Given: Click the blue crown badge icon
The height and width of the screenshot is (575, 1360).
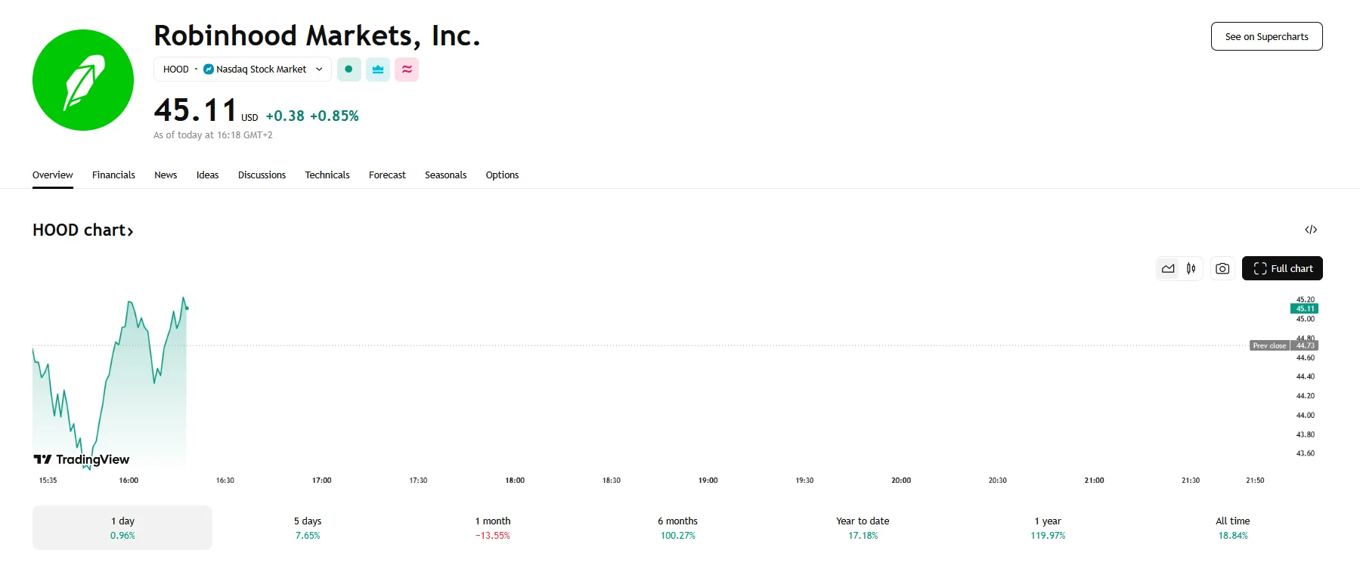Looking at the screenshot, I should (378, 70).
